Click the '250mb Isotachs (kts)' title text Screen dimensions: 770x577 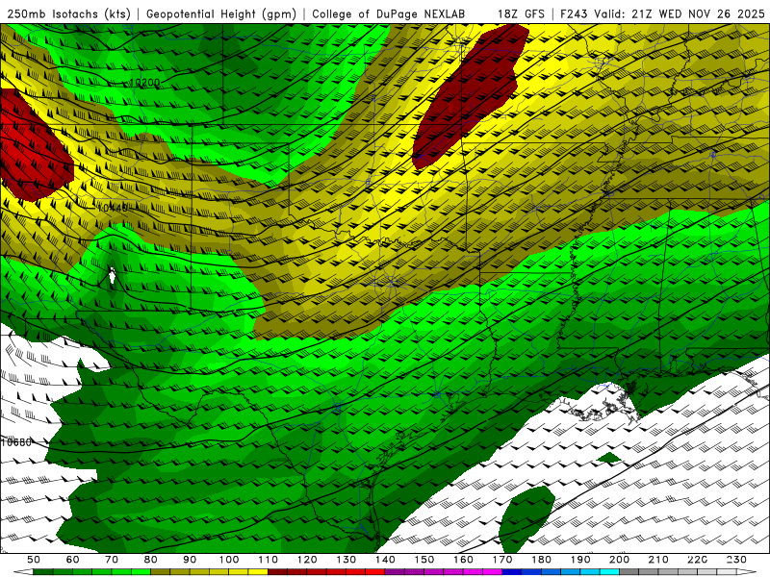point(68,13)
